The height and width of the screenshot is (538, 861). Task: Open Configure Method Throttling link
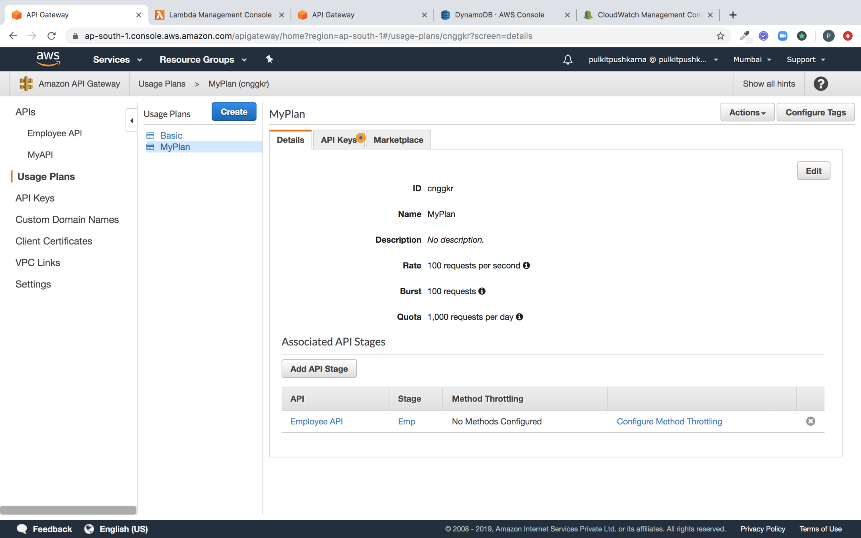pos(669,421)
